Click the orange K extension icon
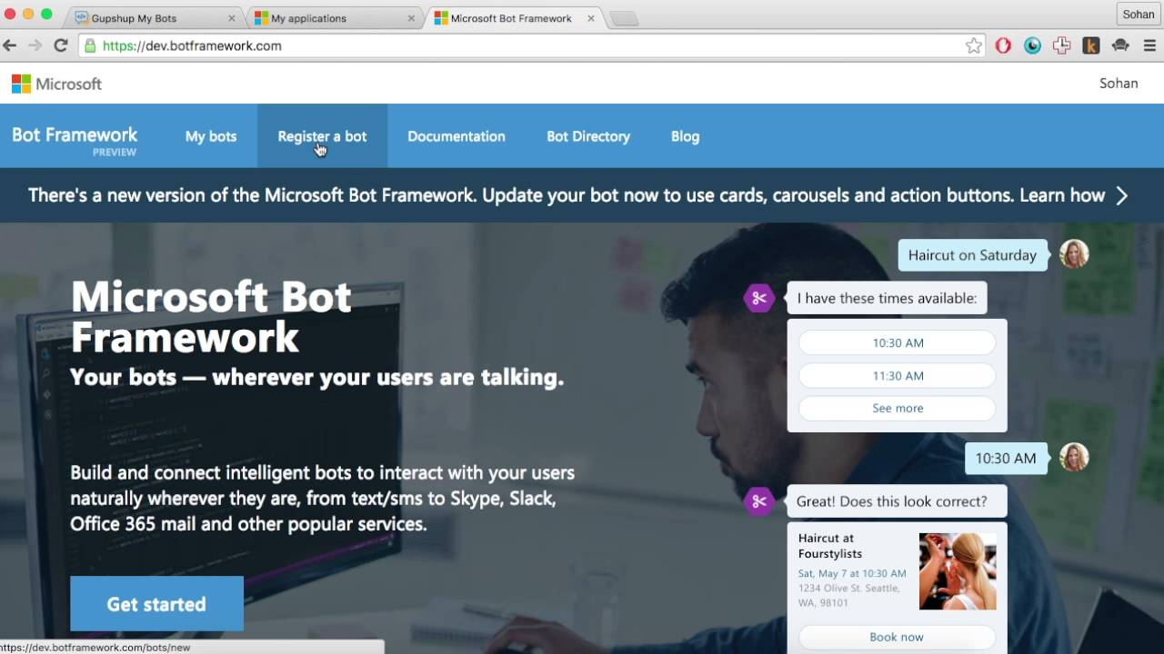1164x654 pixels. tap(1091, 45)
